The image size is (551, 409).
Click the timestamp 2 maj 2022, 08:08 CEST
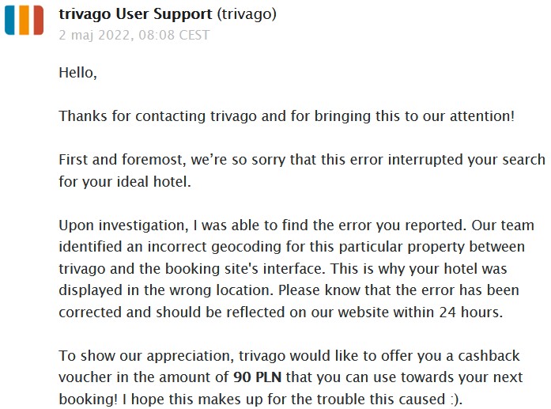click(134, 35)
